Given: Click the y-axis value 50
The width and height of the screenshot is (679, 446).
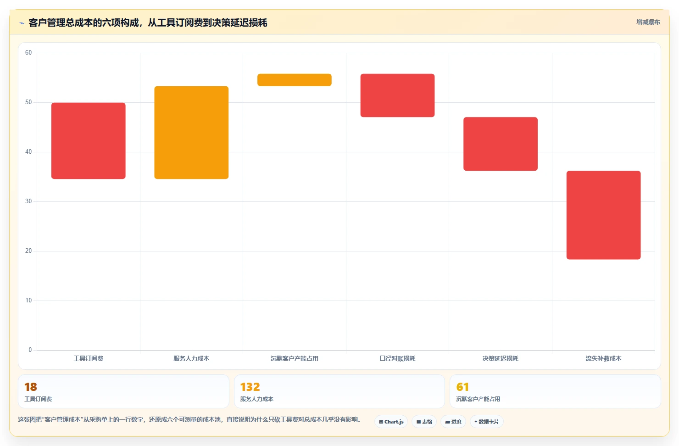Looking at the screenshot, I should click(28, 102).
